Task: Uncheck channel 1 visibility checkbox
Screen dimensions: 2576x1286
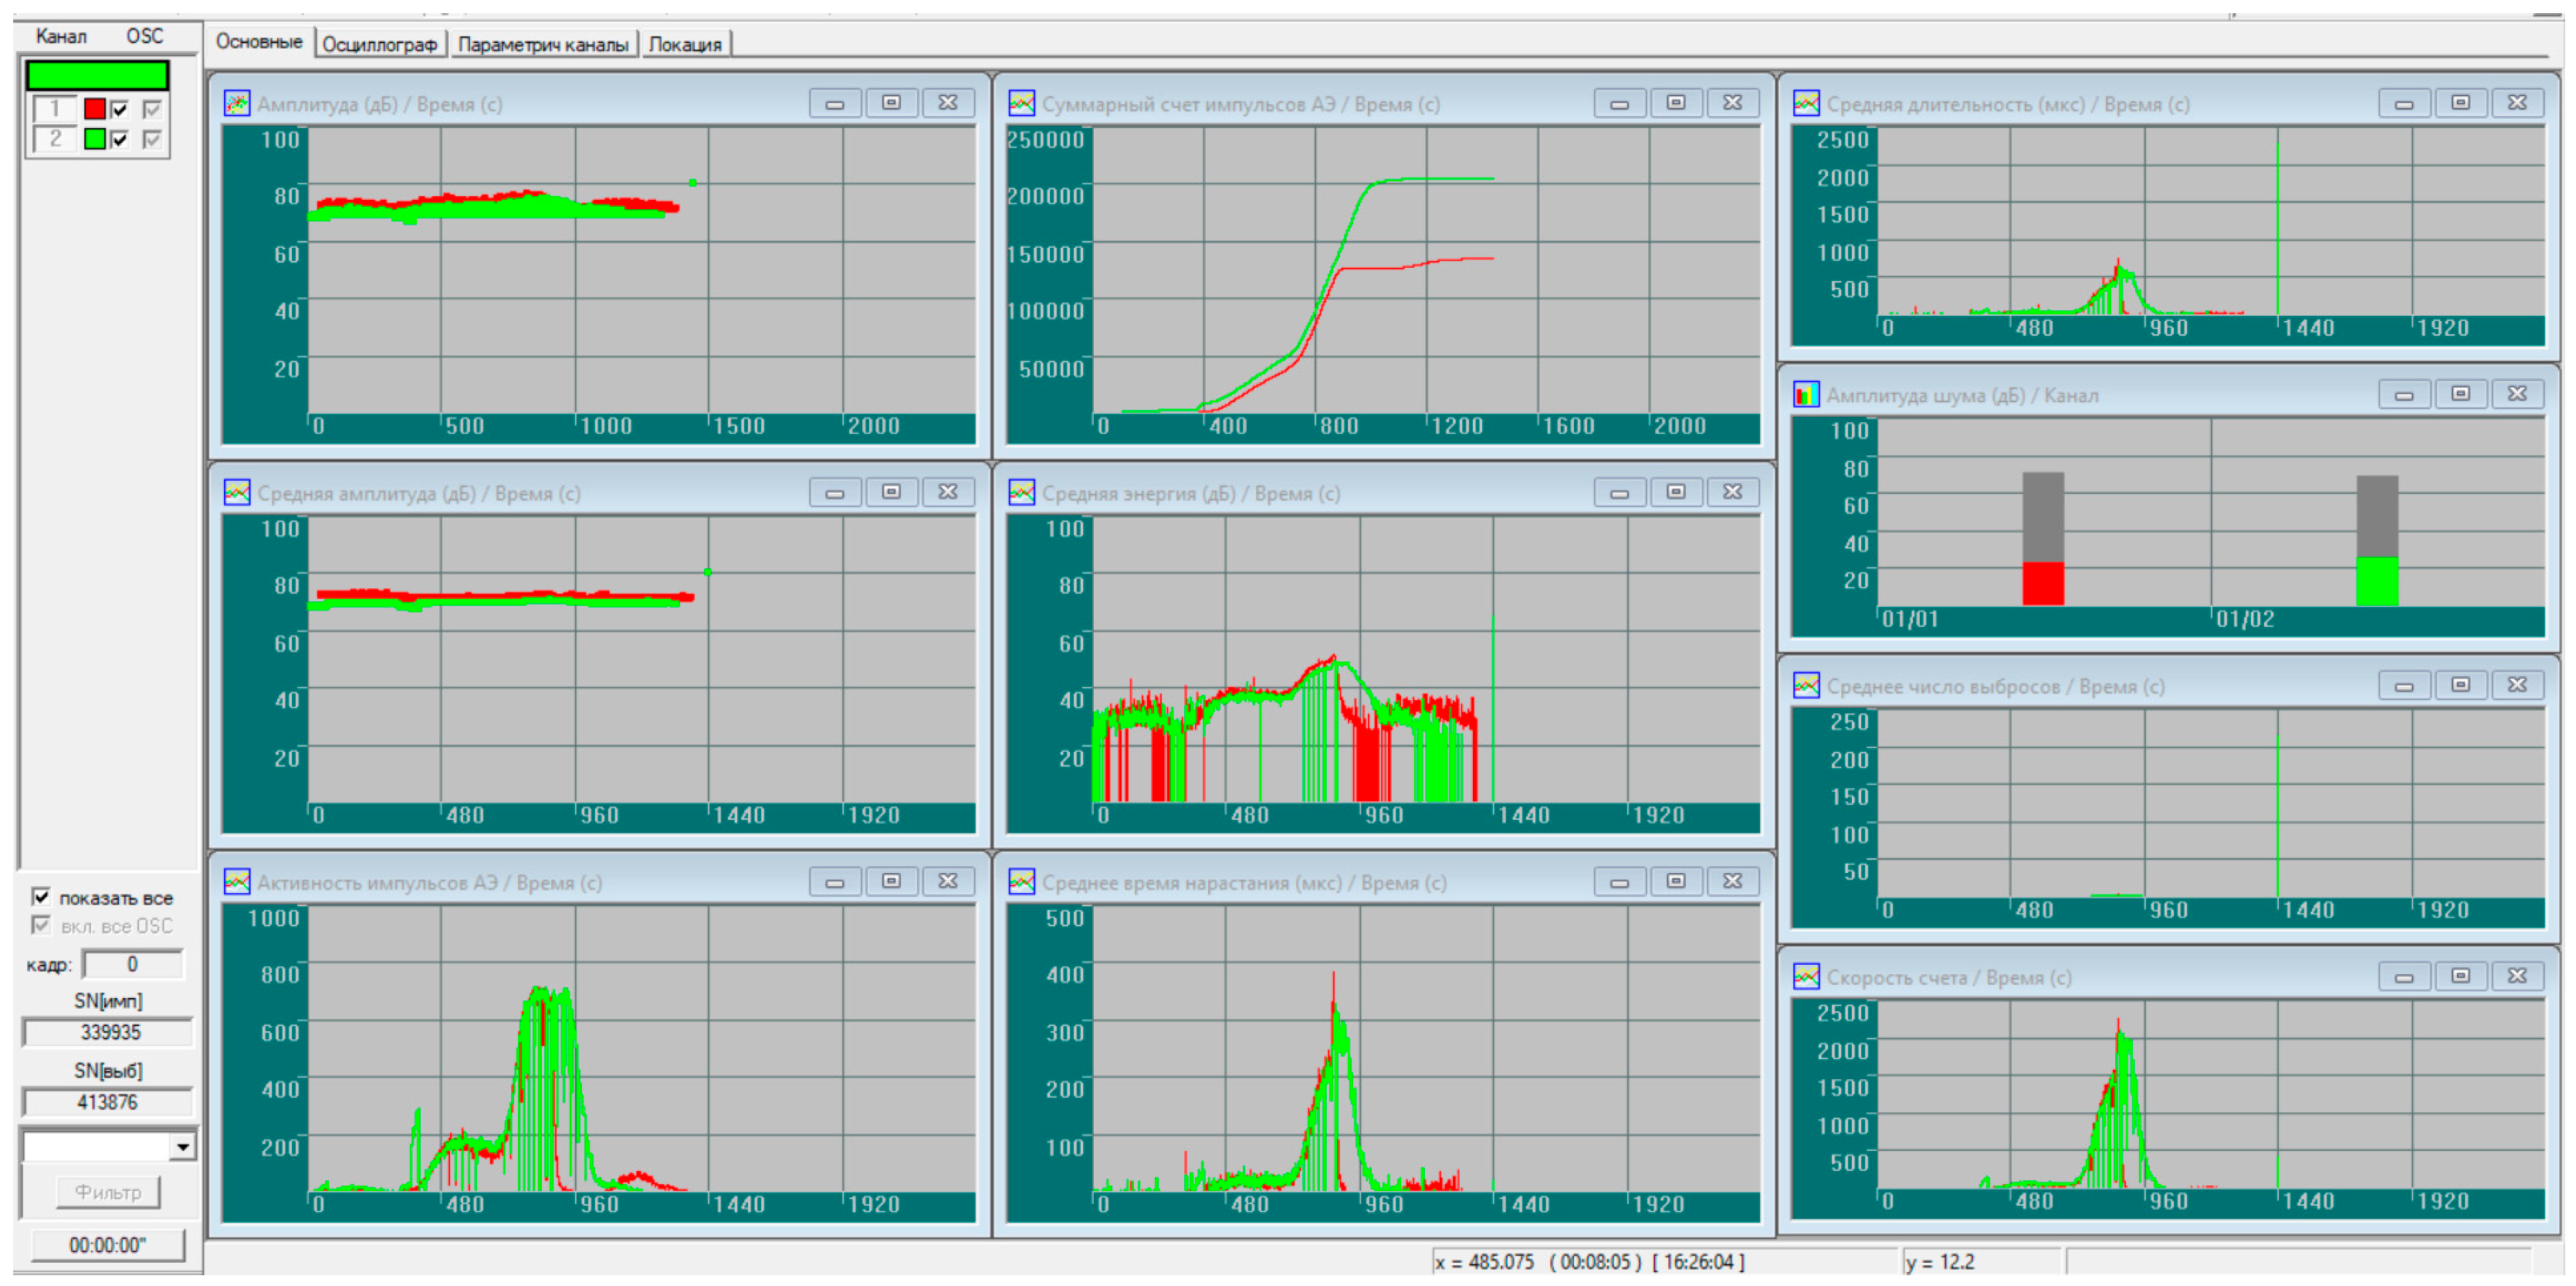Action: tap(120, 109)
